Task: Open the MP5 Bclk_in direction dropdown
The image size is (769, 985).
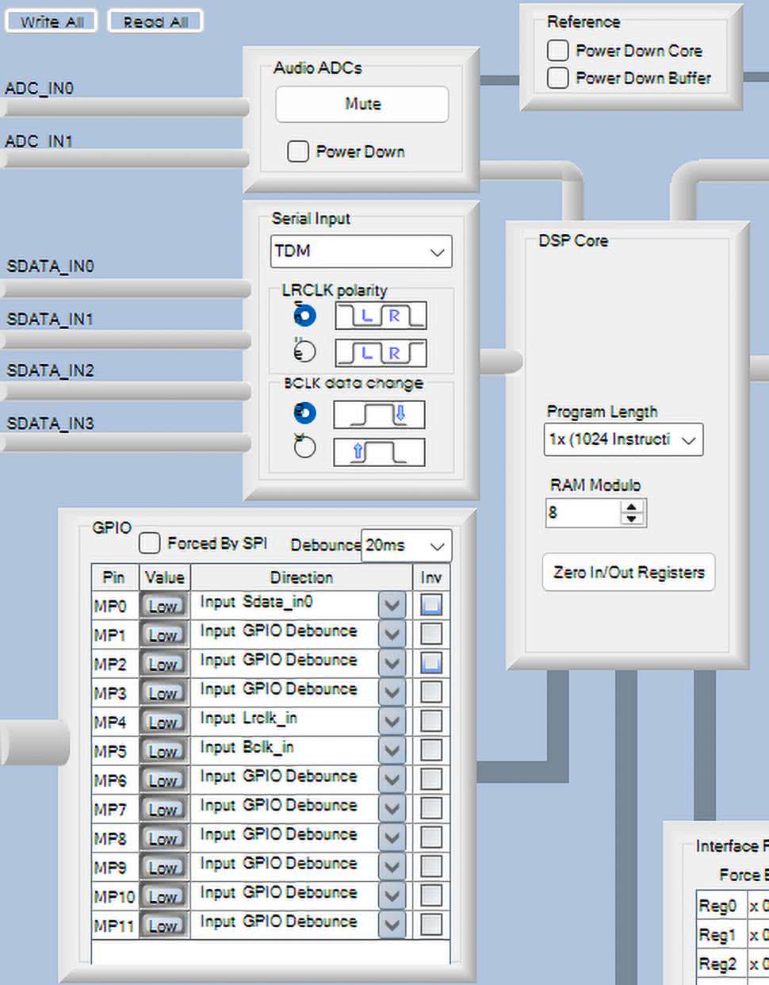Action: coord(392,750)
